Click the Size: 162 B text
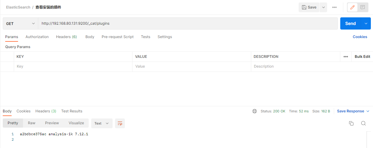 tap(321, 111)
